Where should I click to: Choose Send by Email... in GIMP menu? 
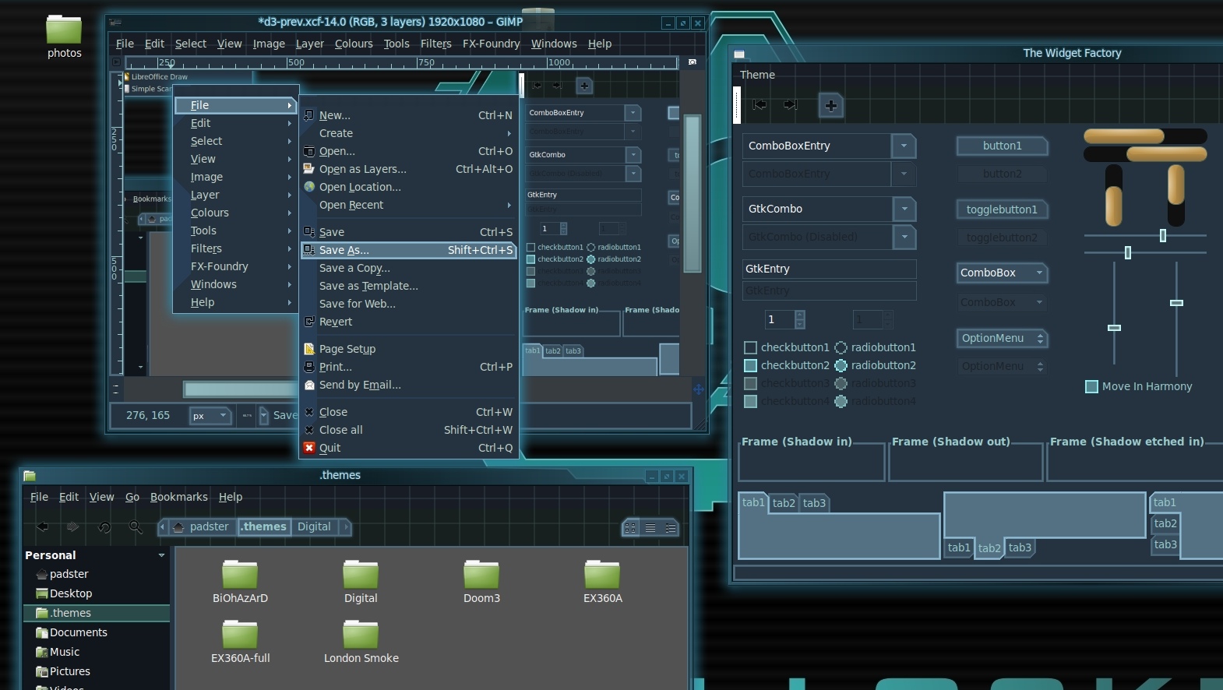tap(409, 385)
